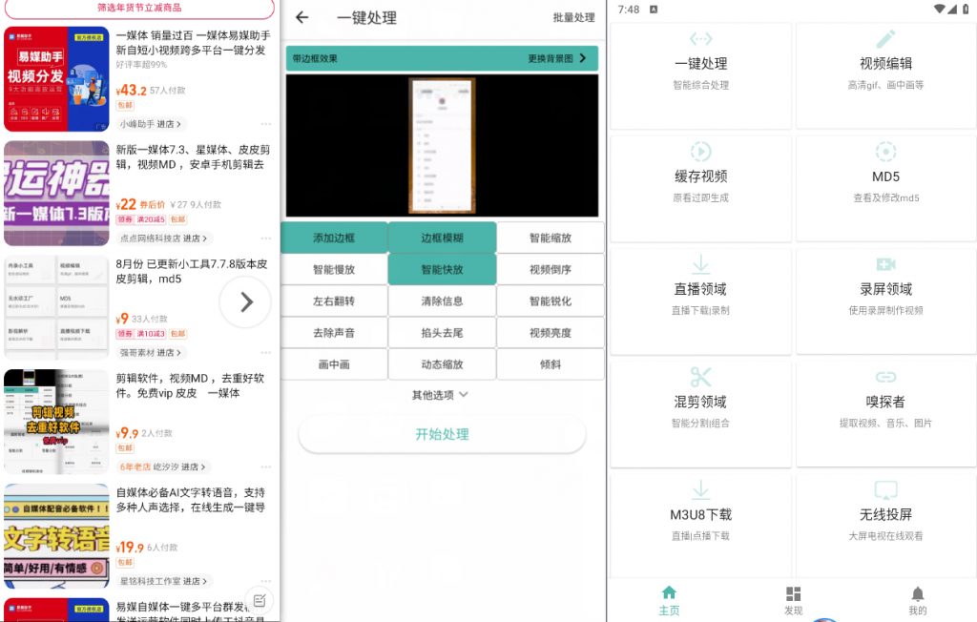
Task: Select the MD5 viewer icon
Action: pyautogui.click(x=885, y=152)
